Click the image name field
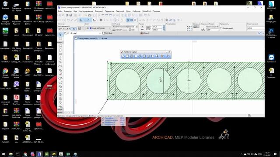 [123, 27]
